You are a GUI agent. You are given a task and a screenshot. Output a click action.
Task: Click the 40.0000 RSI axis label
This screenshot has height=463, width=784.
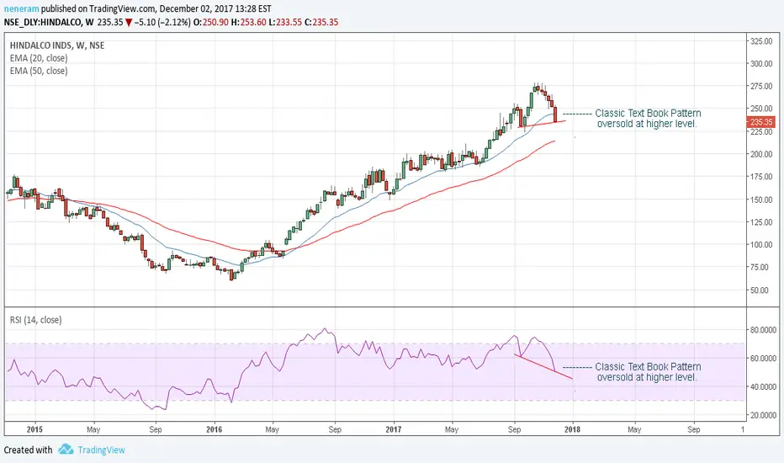762,387
